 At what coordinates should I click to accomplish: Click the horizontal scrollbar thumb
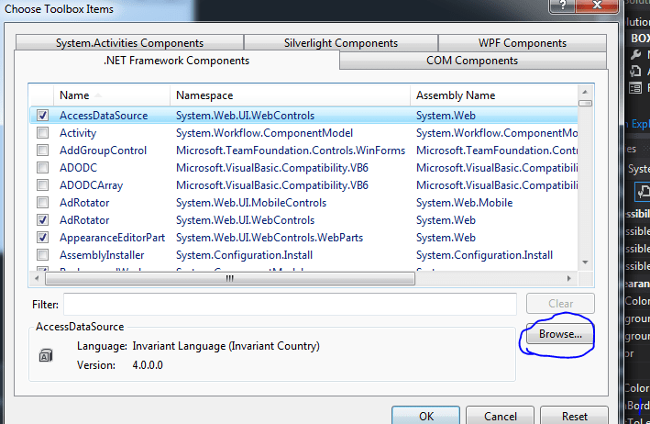tap(230, 279)
